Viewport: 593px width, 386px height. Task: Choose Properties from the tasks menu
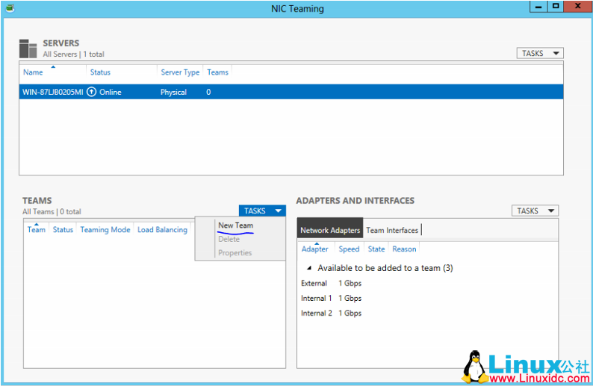click(235, 252)
